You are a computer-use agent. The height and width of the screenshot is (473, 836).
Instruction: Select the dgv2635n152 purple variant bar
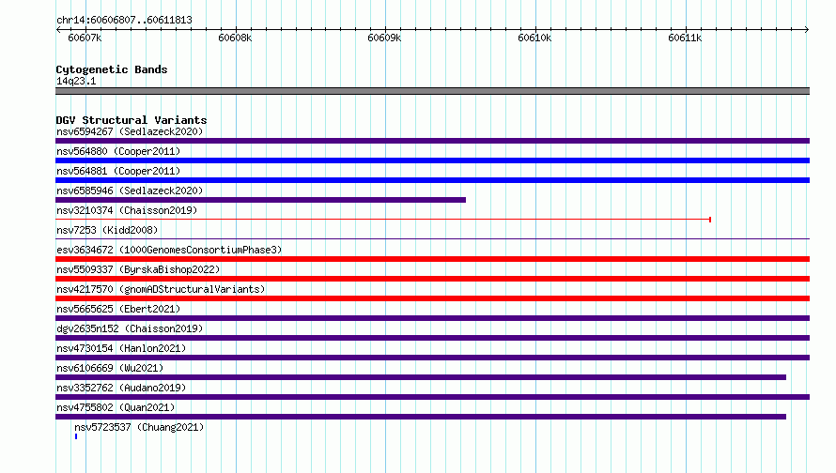point(432,338)
